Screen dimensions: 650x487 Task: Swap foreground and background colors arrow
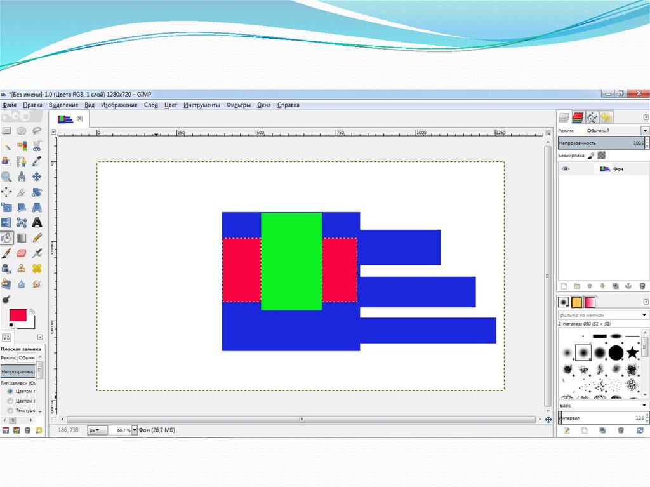(32, 312)
